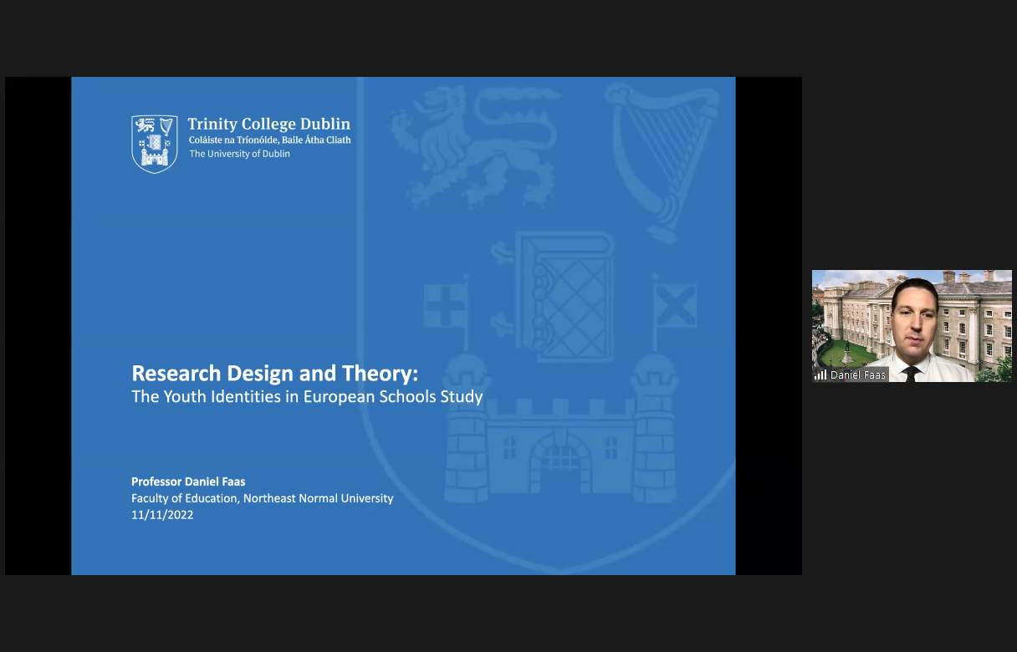Click the 11/11/2022 date text
The width and height of the screenshot is (1017, 652).
pyautogui.click(x=162, y=515)
